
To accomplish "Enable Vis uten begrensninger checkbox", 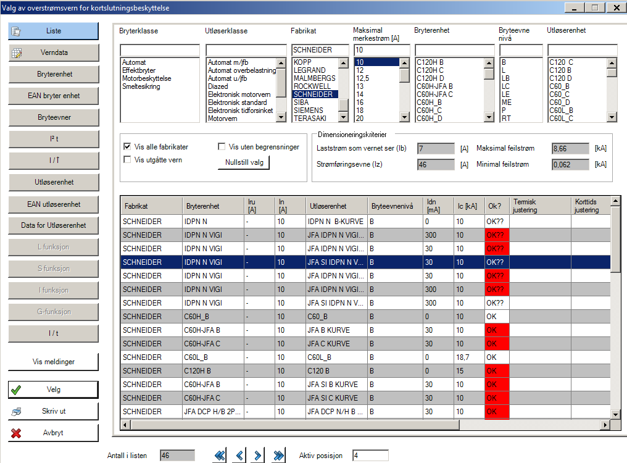I will coord(222,146).
